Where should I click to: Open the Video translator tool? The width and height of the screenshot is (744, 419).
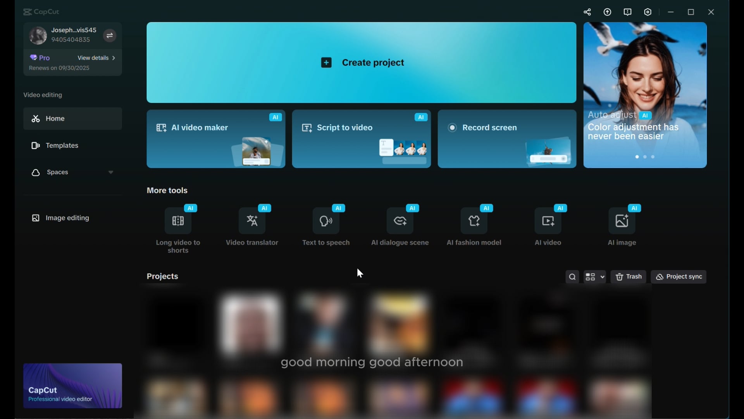click(x=252, y=221)
